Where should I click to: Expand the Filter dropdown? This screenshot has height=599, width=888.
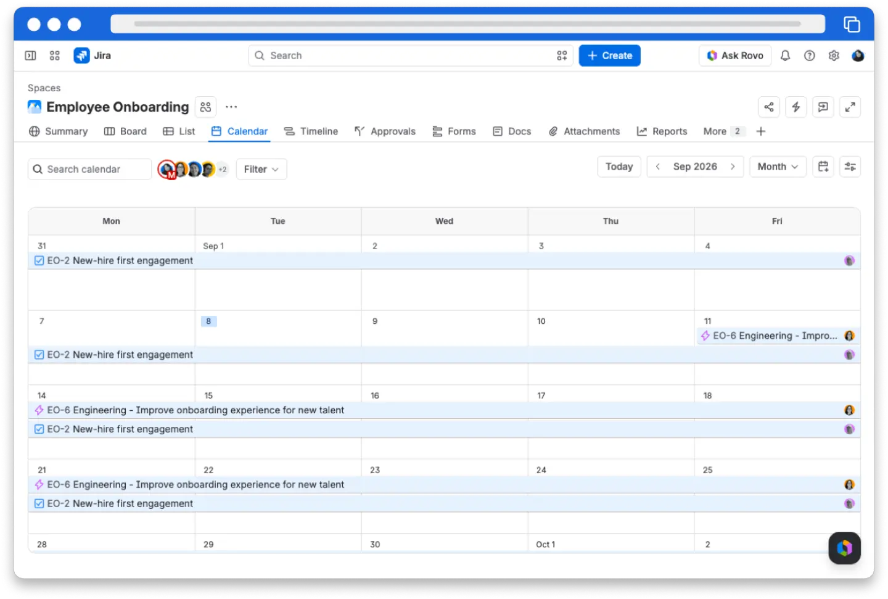pyautogui.click(x=261, y=169)
